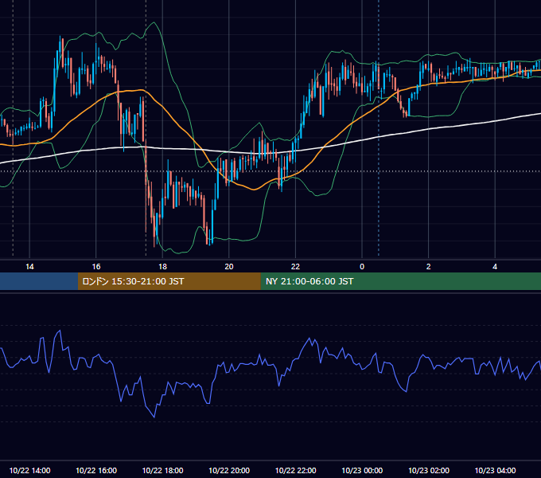
Task: Click the 10/23 00:00 time label
Action: coord(362,470)
